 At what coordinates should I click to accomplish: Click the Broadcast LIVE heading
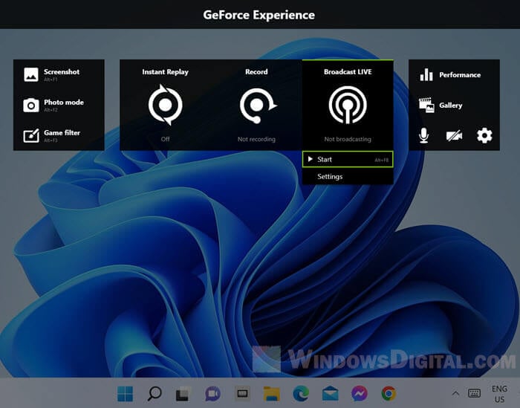click(348, 71)
